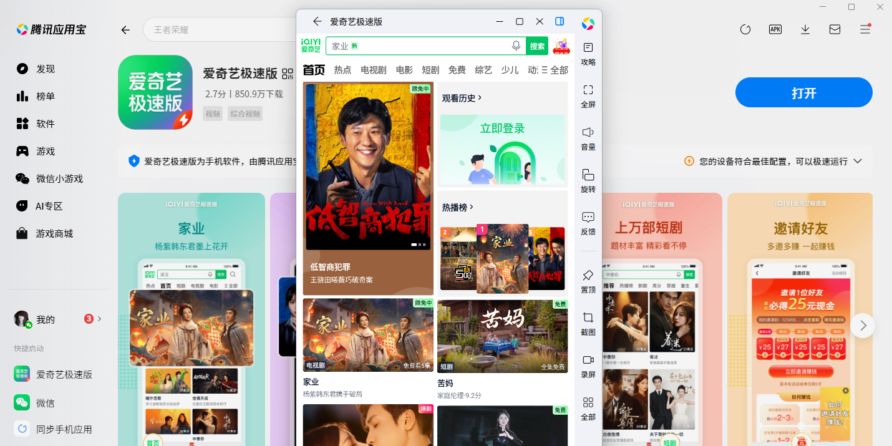The image size is (892, 446).
Task: Click the blue 打开 button
Action: (803, 93)
